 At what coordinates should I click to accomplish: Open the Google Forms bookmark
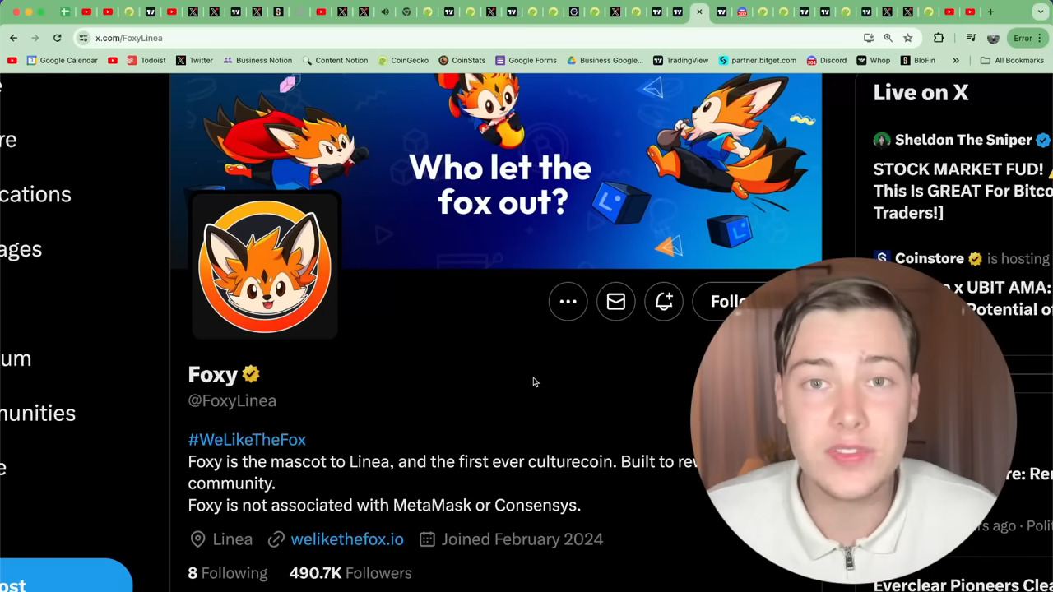pos(526,60)
